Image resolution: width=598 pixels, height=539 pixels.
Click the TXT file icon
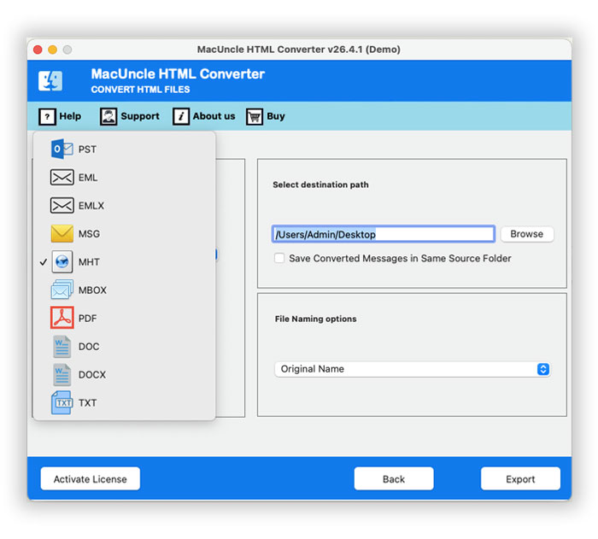point(62,403)
